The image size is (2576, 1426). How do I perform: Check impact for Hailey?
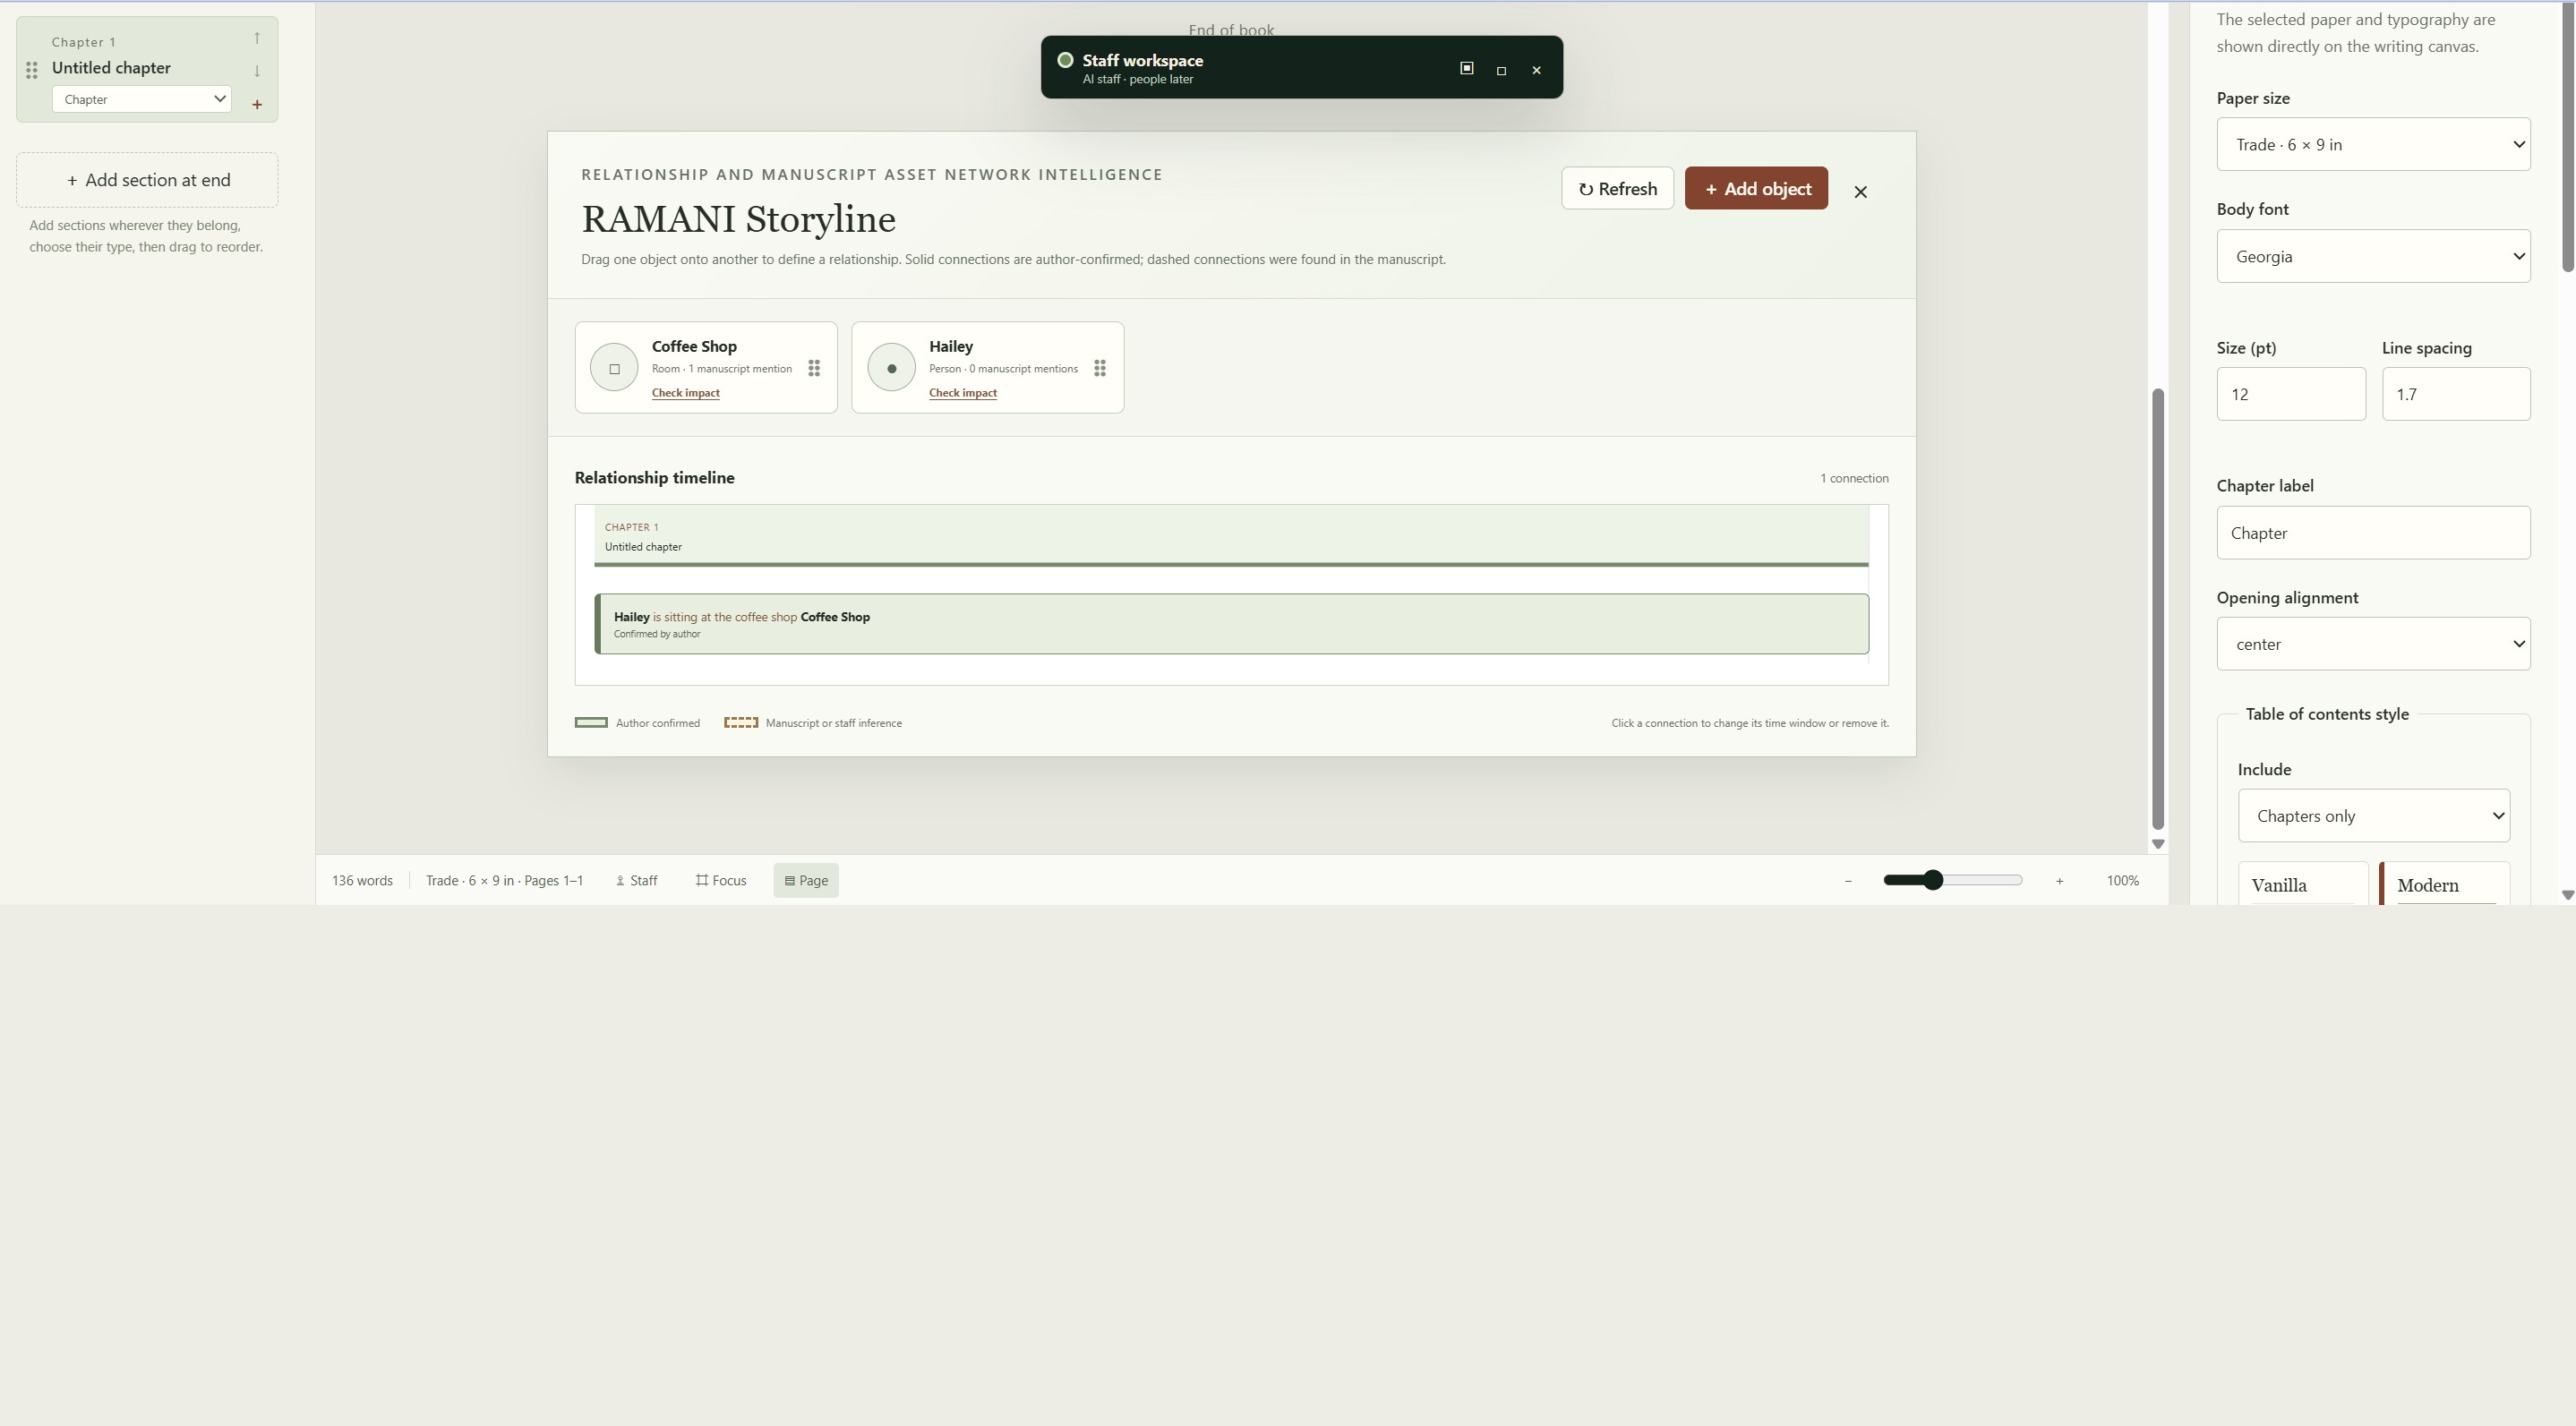[x=963, y=393]
